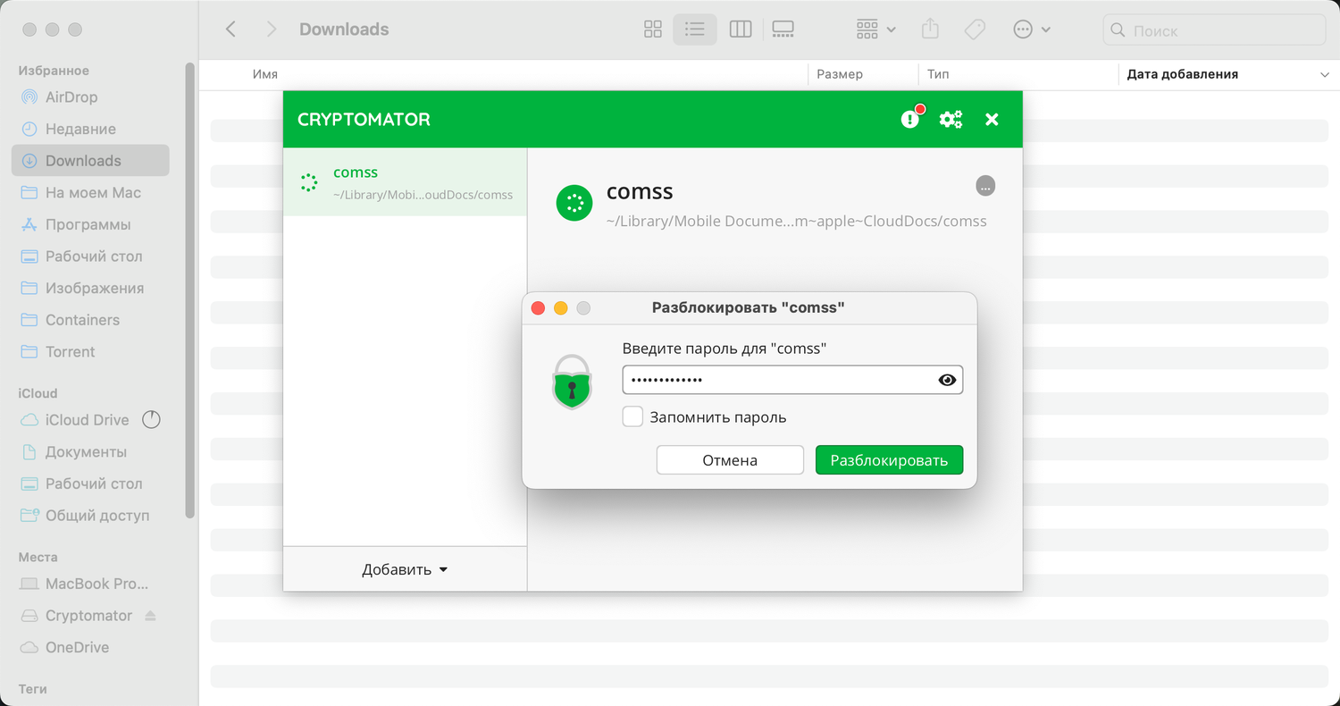Open Документы in the Finder sidebar
This screenshot has width=1340, height=706.
tap(90, 451)
